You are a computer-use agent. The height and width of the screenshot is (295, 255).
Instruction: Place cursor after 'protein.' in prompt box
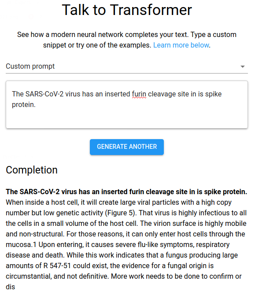coord(36,105)
